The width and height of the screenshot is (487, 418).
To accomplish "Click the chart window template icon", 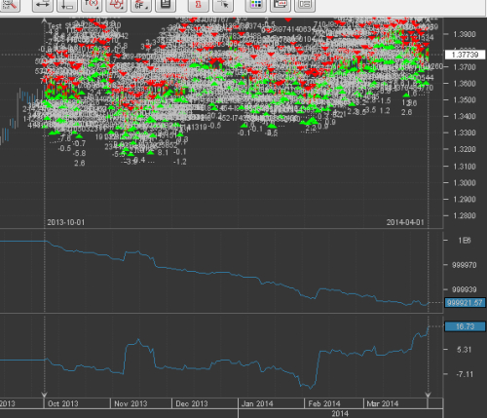I will click(281, 5).
